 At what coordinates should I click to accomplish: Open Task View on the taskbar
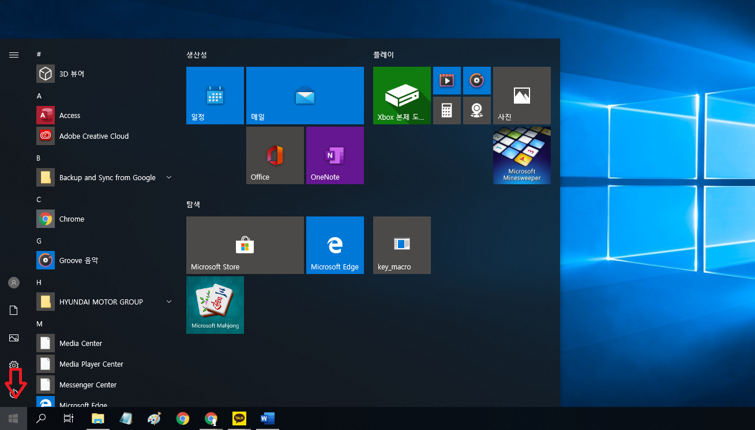[69, 418]
